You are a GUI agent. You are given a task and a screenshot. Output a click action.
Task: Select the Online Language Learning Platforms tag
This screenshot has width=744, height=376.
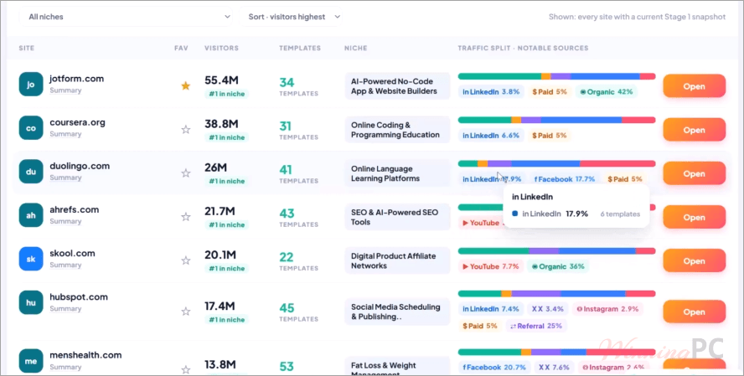(397, 173)
